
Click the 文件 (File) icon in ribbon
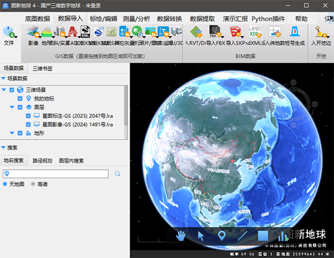click(9, 34)
